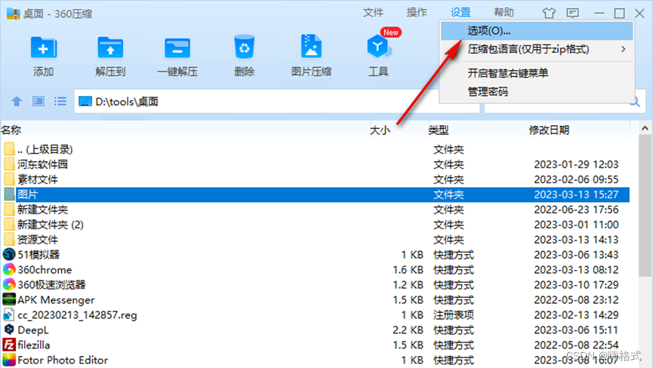Click the filezilla shortcut icon
The height and width of the screenshot is (368, 653).
(x=9, y=345)
